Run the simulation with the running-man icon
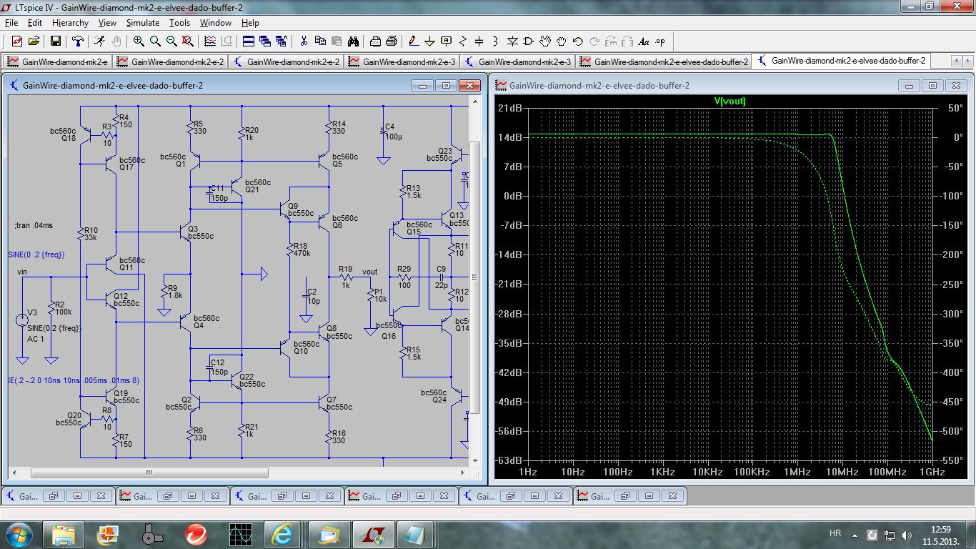 (x=99, y=41)
